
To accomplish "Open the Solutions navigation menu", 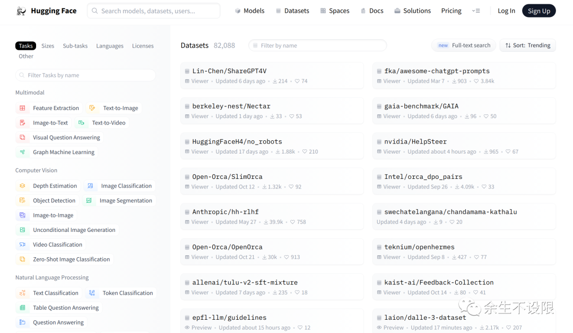I will [413, 11].
